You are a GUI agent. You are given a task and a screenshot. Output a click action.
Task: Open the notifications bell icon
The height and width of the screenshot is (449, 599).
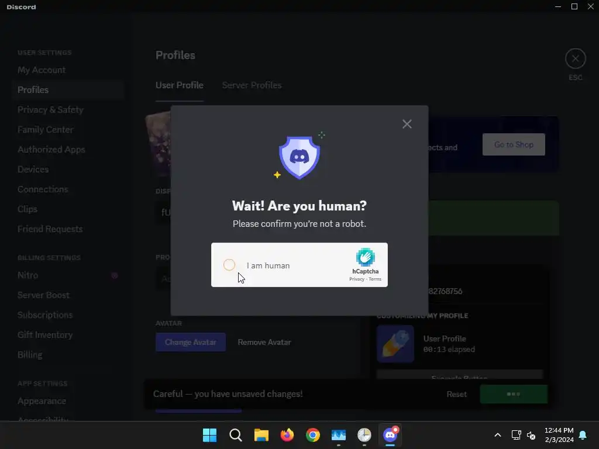click(583, 435)
